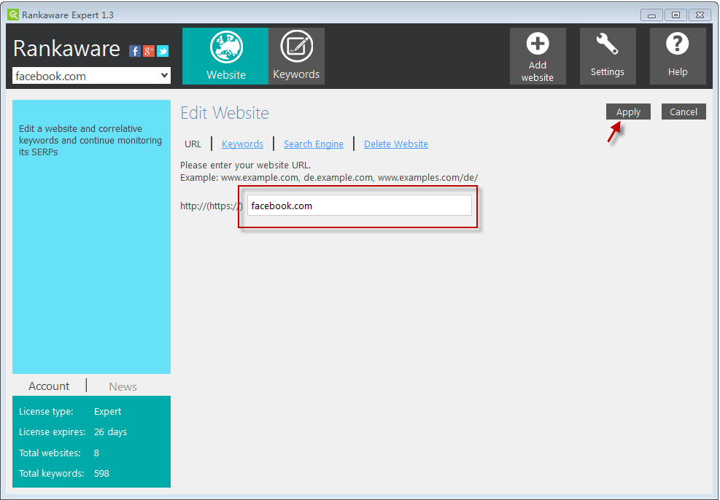Open Rankaware's Facebook page icon

pyautogui.click(x=134, y=51)
